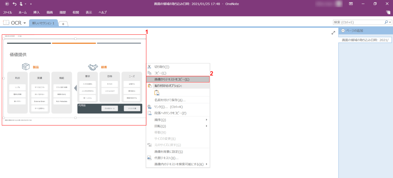
Task: Click the 検索 search input box
Action: pyautogui.click(x=358, y=22)
